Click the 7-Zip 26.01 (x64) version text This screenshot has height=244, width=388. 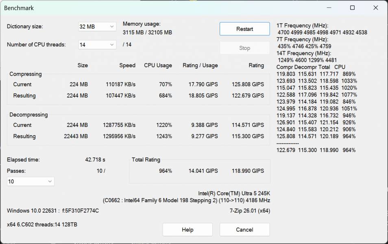click(250, 211)
